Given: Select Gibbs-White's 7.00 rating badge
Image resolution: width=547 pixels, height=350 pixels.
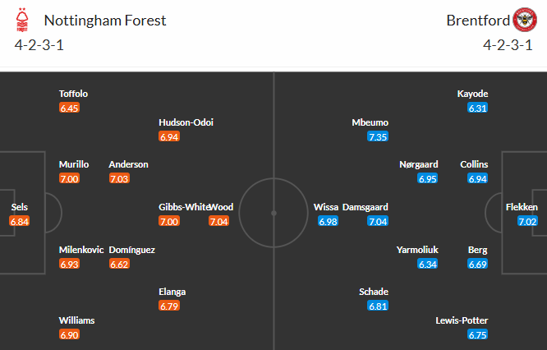Looking at the screenshot, I should (169, 221).
